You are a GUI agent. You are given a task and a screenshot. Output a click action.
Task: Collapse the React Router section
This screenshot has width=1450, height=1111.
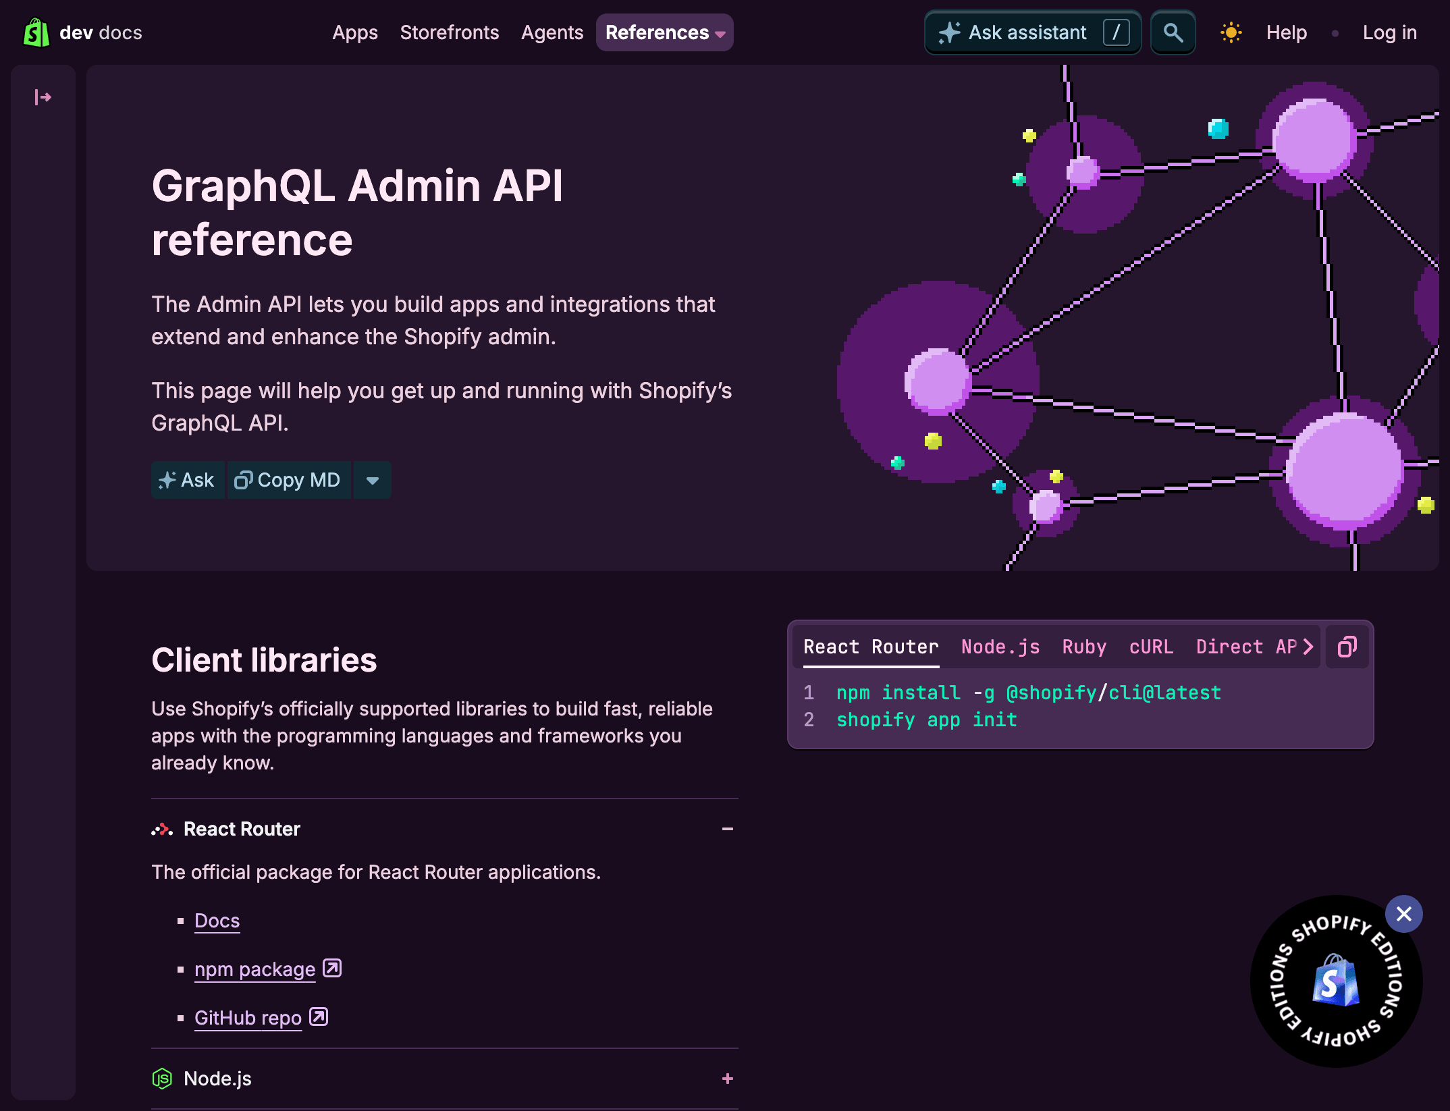pyautogui.click(x=728, y=829)
